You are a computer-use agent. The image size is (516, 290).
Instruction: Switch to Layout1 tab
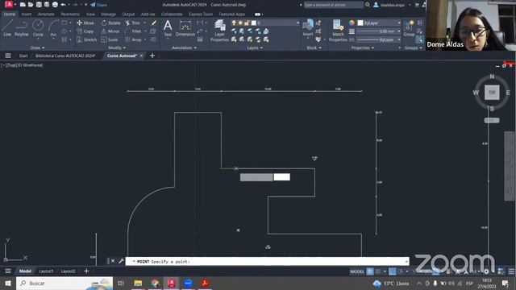[46, 271]
